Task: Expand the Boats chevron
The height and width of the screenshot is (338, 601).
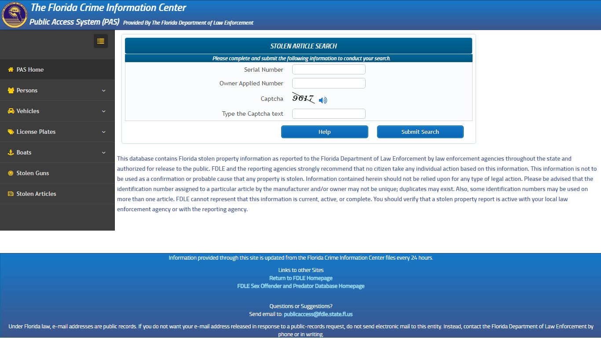Action: coord(104,153)
